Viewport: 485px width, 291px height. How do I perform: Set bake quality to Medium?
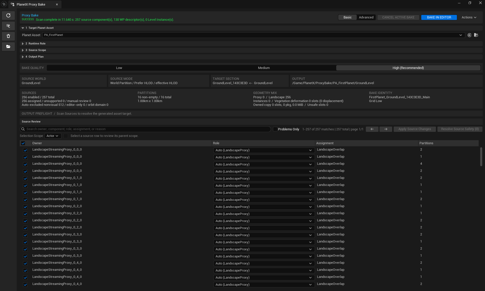click(x=264, y=68)
